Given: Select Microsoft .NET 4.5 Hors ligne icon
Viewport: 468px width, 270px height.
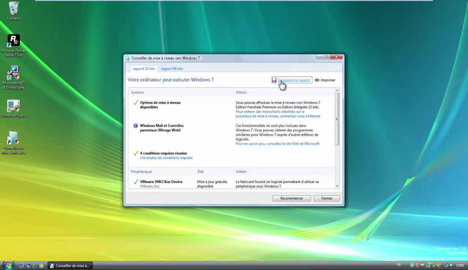Looking at the screenshot, I should 14,73.
